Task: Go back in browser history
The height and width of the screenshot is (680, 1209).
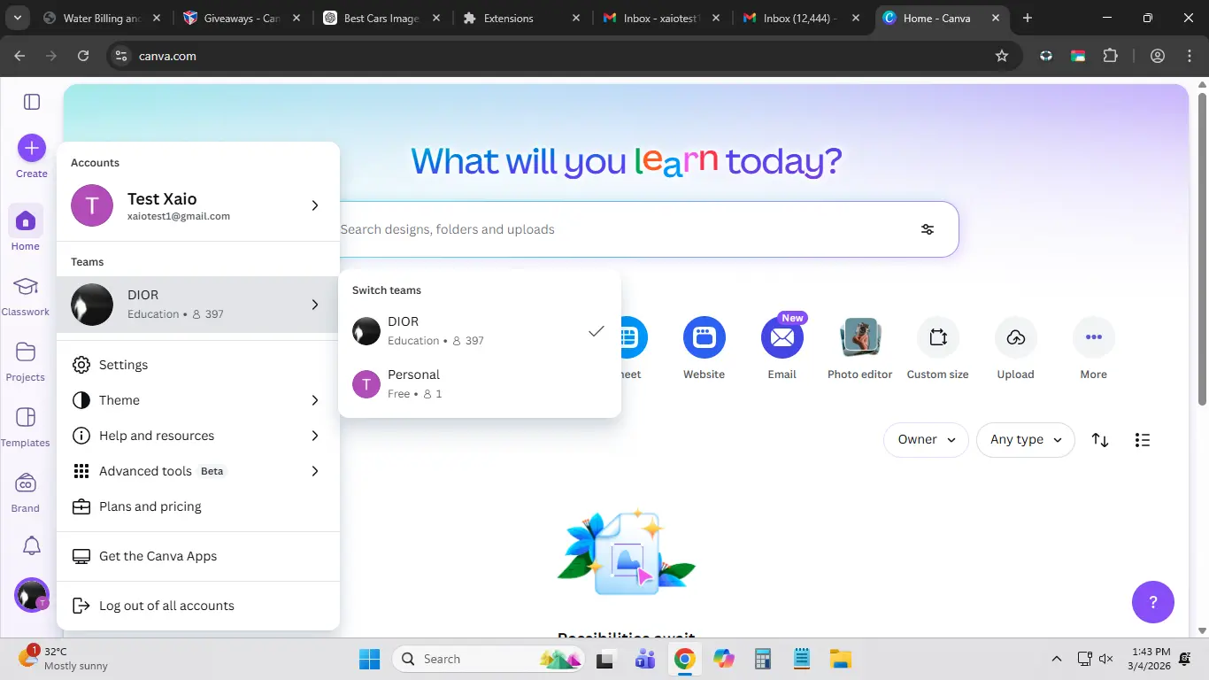Action: point(19,56)
